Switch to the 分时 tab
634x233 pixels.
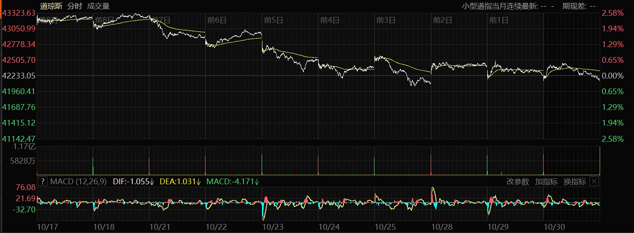(75, 6)
